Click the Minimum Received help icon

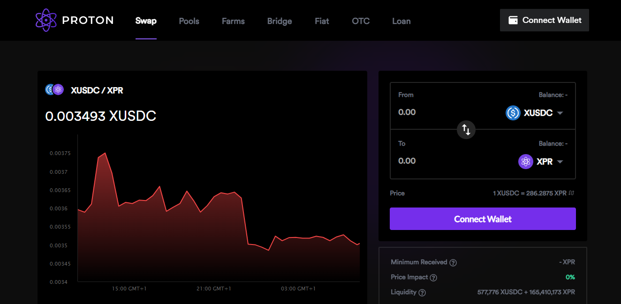pos(453,263)
